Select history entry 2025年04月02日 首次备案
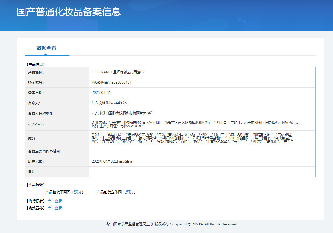The image size is (333, 233). point(112,161)
